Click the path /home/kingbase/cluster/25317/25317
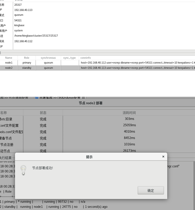The height and width of the screenshot is (210, 195). (36, 36)
